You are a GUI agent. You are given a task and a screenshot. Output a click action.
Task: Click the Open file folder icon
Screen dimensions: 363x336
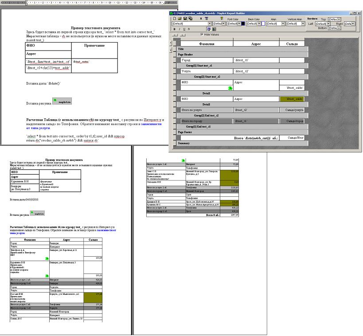180,19
